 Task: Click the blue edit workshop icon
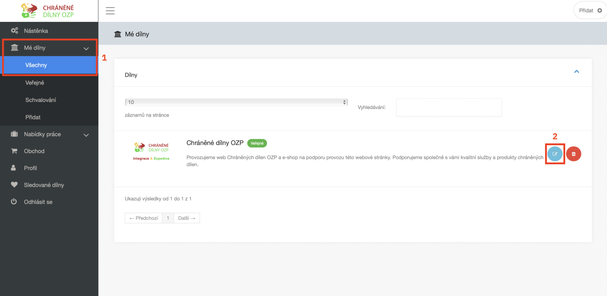tap(555, 154)
